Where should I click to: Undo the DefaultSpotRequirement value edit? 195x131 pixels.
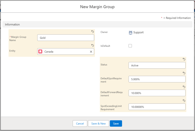point(184,73)
